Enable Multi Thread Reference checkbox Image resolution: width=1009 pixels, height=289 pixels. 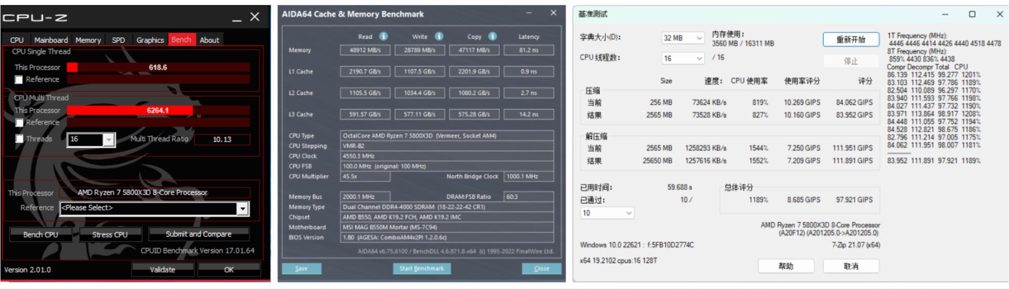tap(19, 123)
